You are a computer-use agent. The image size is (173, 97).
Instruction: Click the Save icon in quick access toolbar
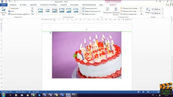[6, 2]
